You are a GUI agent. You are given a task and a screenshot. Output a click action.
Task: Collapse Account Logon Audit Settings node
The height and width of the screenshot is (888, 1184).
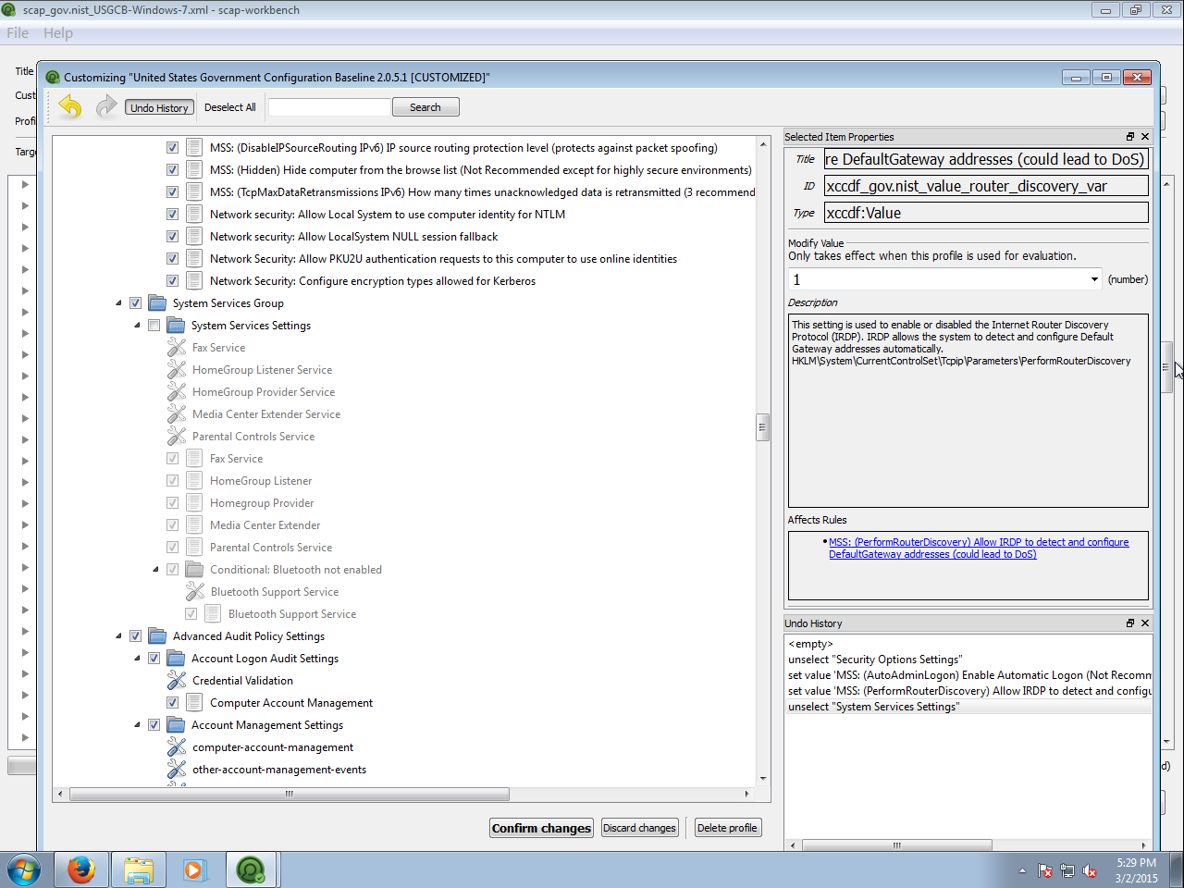[x=137, y=659]
